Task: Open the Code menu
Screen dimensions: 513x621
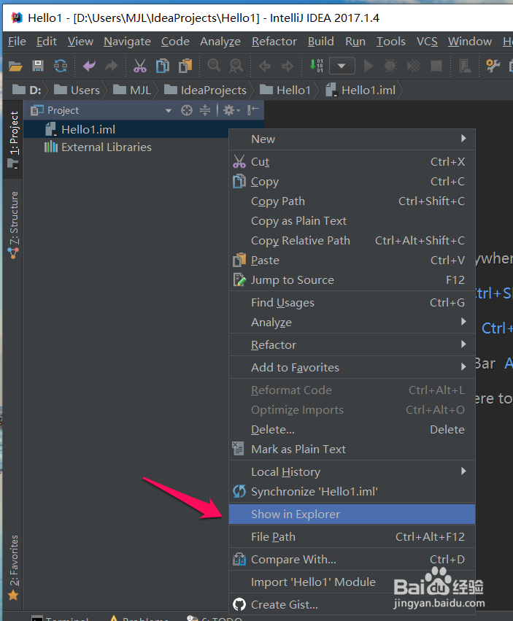Action: 175,42
